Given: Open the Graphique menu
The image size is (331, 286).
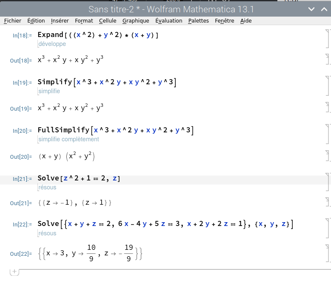Looking at the screenshot, I should point(136,20).
